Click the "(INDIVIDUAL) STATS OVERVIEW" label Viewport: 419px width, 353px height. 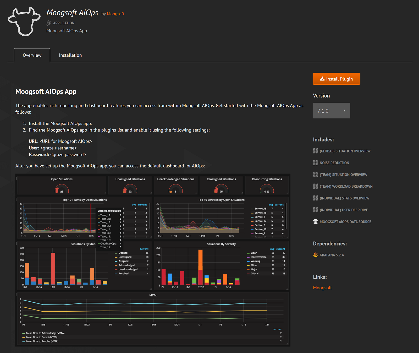point(344,198)
